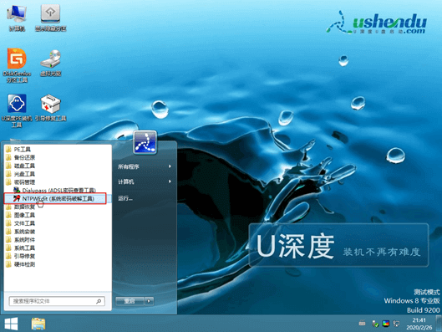This screenshot has width=442, height=332.
Task: Open the virtual CD drive icon
Action: click(x=50, y=64)
